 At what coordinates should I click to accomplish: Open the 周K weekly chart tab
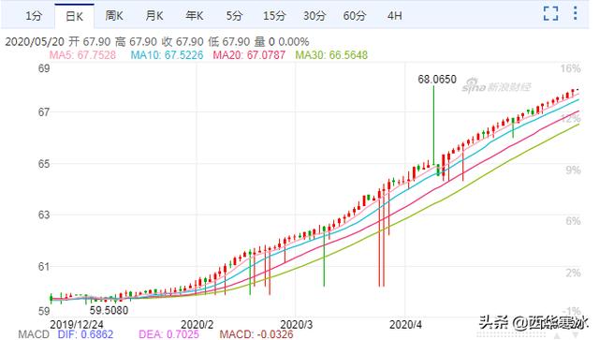click(x=114, y=16)
